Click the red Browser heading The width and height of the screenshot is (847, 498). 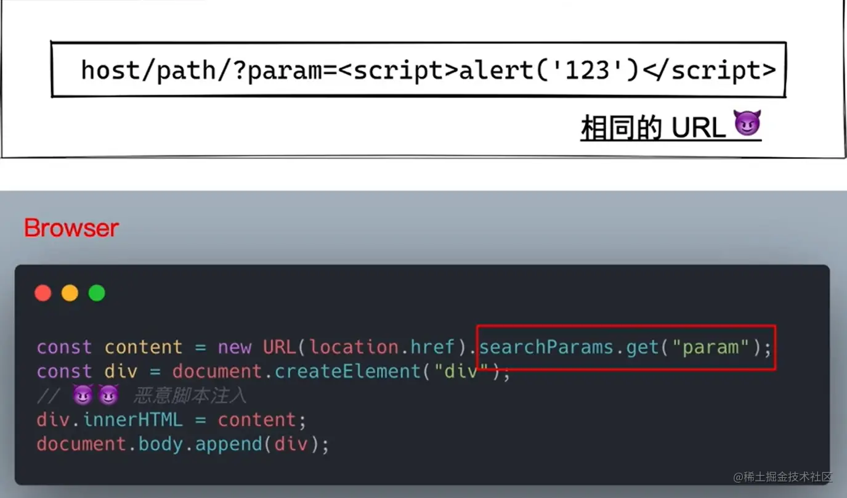click(71, 228)
